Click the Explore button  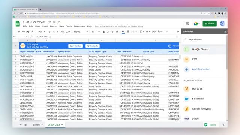pos(210,125)
